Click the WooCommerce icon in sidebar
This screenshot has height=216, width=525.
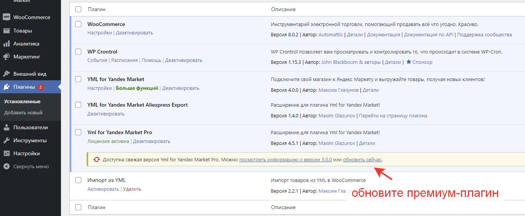[6, 17]
